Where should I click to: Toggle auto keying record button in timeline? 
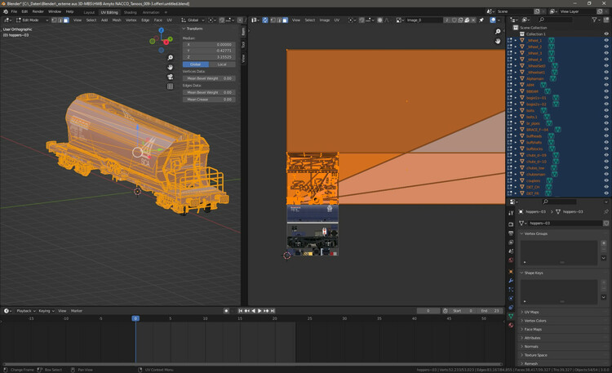click(x=226, y=311)
